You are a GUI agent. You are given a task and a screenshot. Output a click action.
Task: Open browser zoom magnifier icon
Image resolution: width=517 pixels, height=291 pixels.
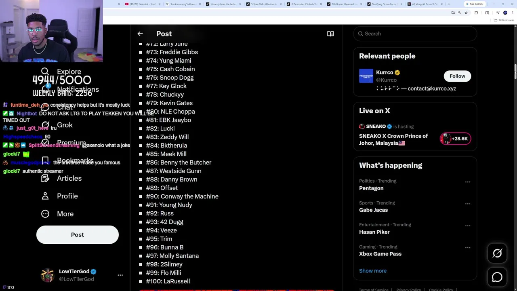point(459,13)
